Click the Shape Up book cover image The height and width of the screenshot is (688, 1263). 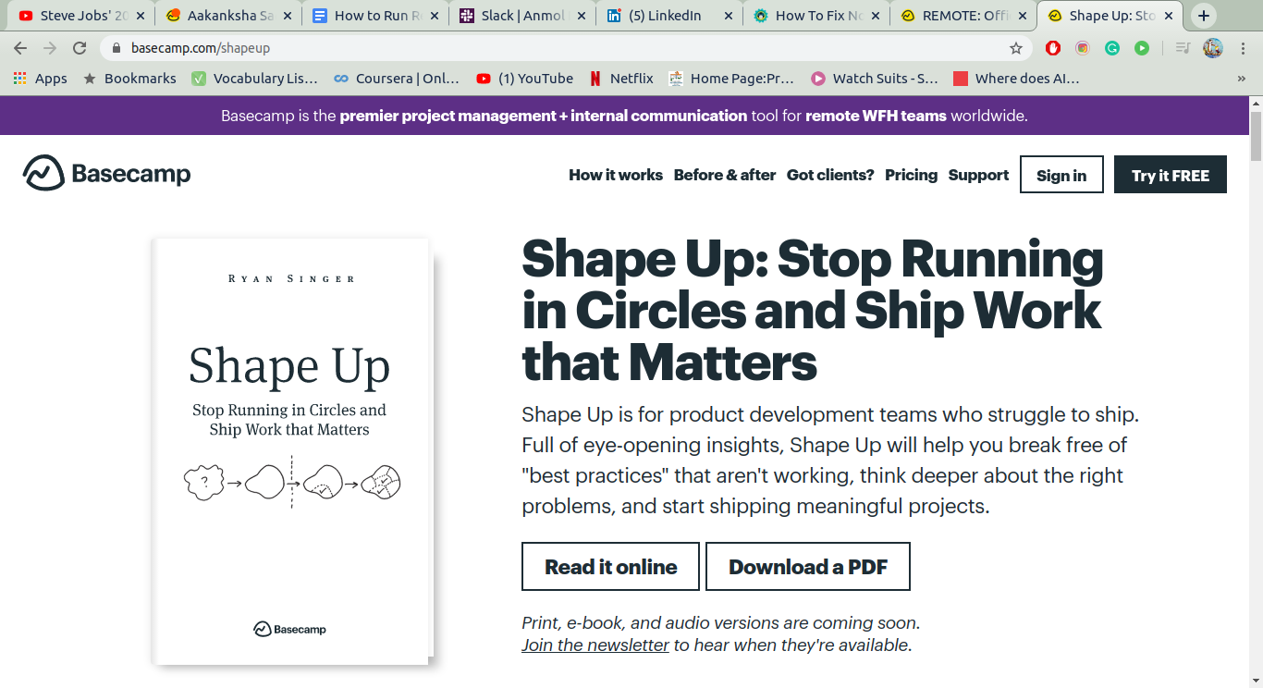[x=291, y=450]
